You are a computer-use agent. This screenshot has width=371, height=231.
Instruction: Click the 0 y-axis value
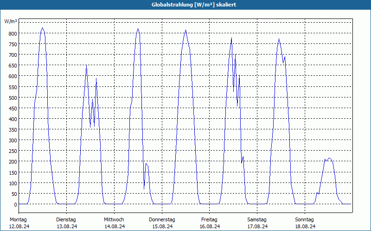[15, 205]
